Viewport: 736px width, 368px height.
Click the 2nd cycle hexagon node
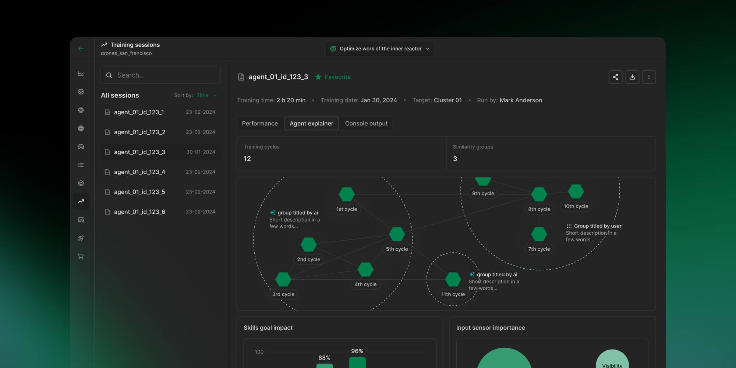click(x=308, y=244)
